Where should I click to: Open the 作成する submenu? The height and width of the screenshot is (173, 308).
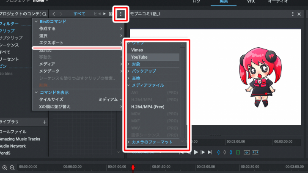(x=78, y=29)
